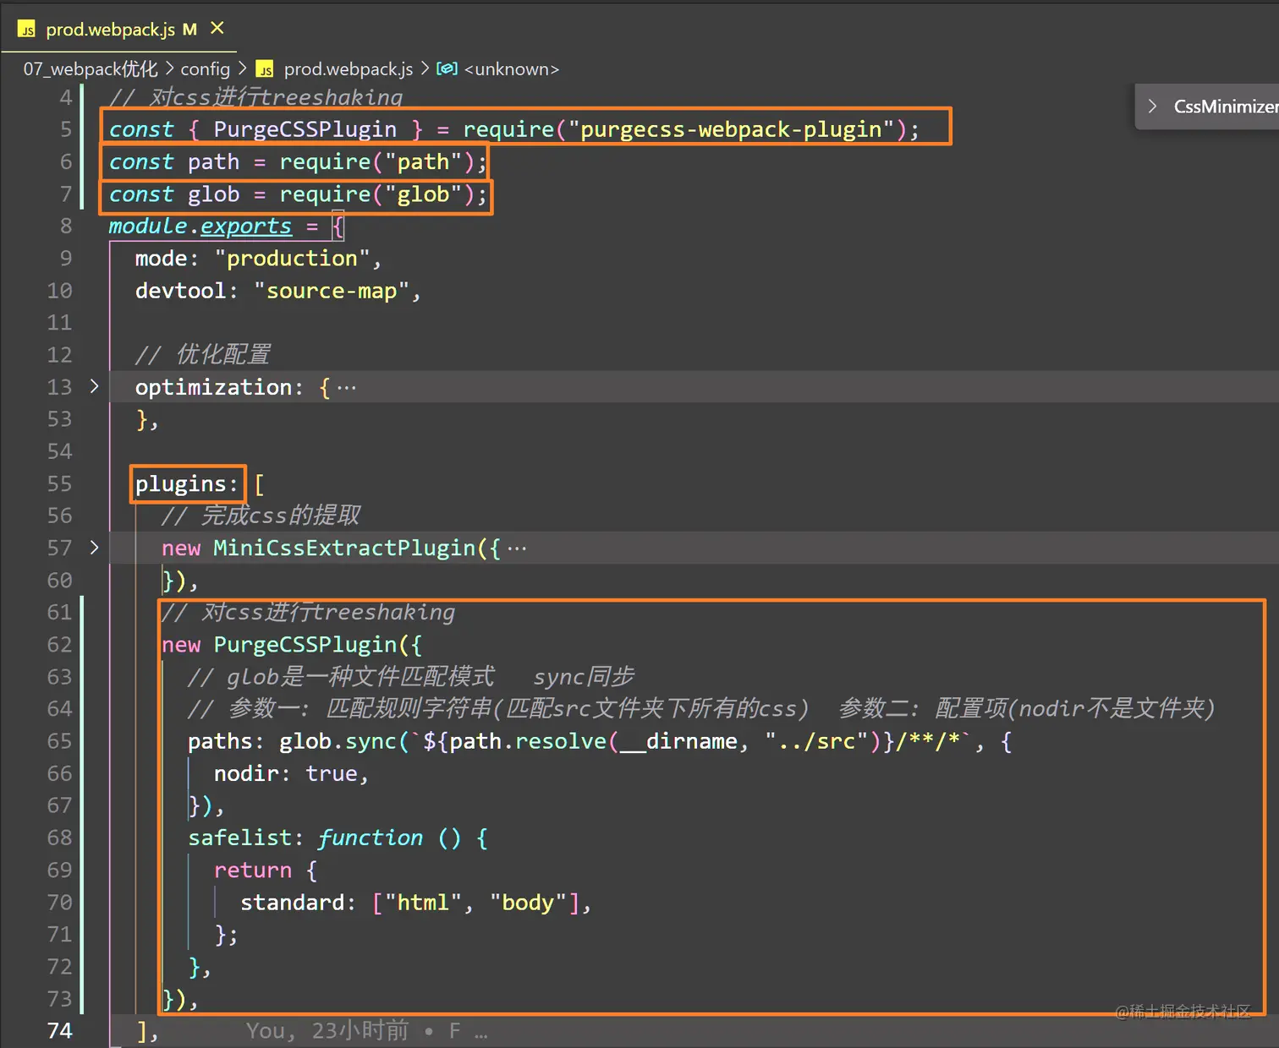Click "purgecss-webpack-plugin" string on line 5

[x=731, y=129]
